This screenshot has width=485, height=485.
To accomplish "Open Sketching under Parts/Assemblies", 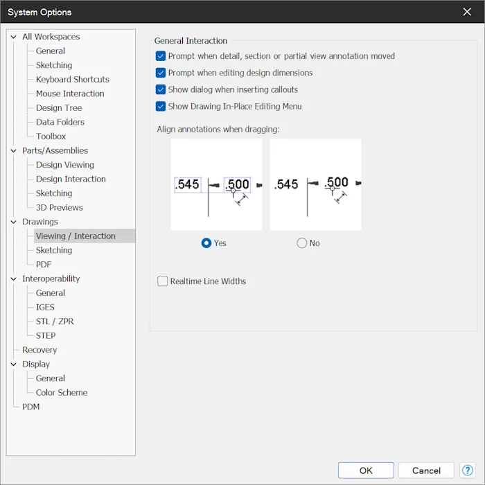I will click(x=54, y=193).
